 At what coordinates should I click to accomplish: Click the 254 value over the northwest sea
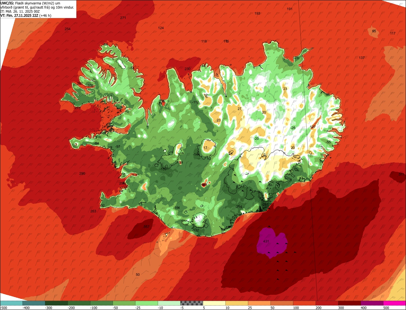(68, 29)
